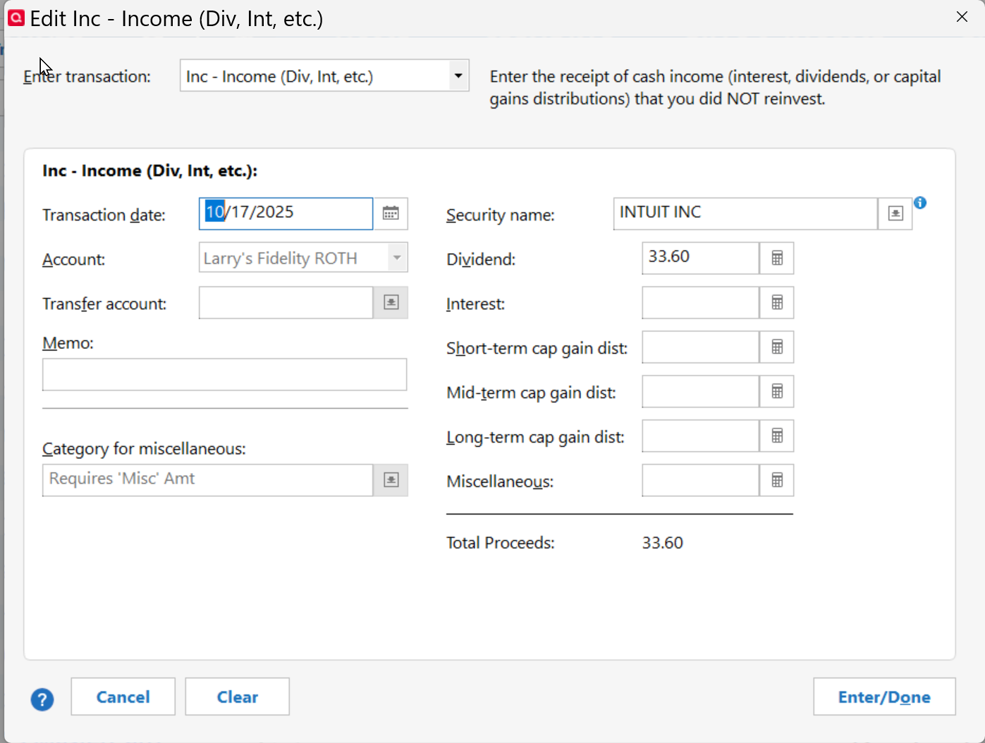Click the Enter/Done button
This screenshot has height=743, width=985.
[x=884, y=696]
